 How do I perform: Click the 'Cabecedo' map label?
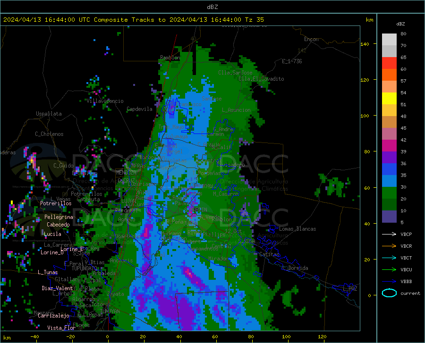(58, 225)
